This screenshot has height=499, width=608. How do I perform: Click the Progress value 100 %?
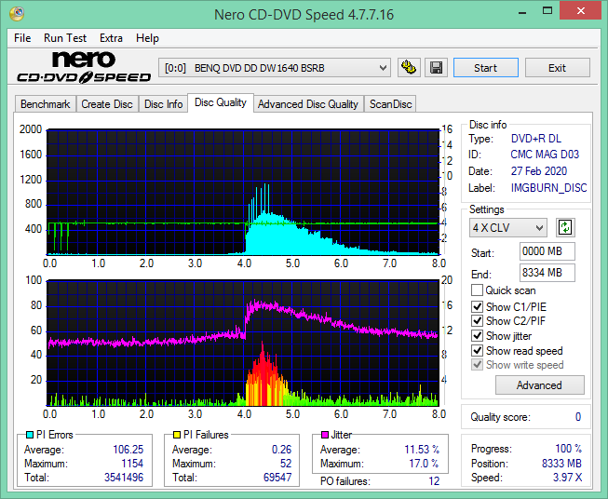(x=568, y=449)
